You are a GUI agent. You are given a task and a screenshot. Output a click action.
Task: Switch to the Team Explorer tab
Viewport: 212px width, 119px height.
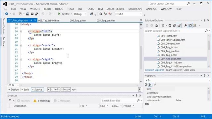point(174,70)
